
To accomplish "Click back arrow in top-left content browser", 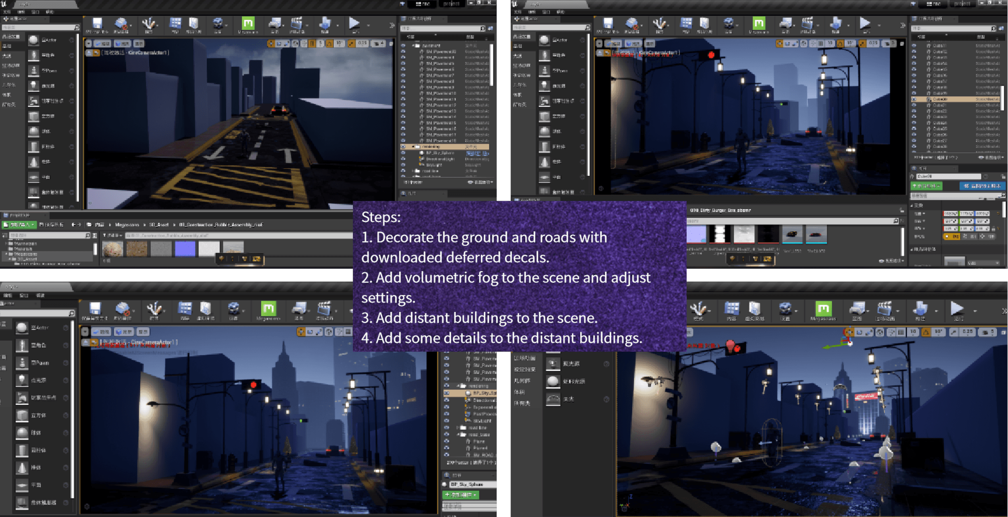I will point(73,225).
